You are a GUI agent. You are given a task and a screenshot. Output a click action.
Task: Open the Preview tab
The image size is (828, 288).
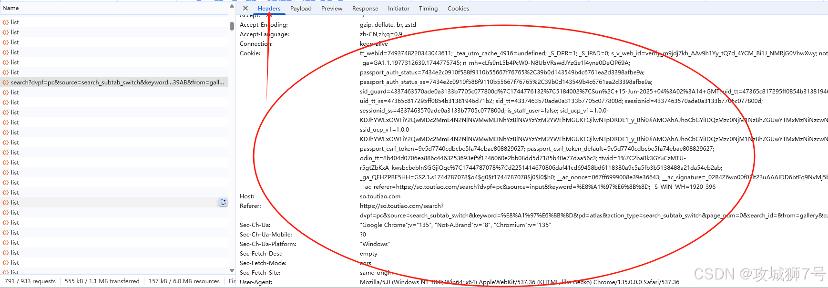(x=332, y=8)
